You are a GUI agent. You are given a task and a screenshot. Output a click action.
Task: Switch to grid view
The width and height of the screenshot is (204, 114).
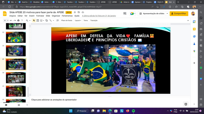point(19,105)
